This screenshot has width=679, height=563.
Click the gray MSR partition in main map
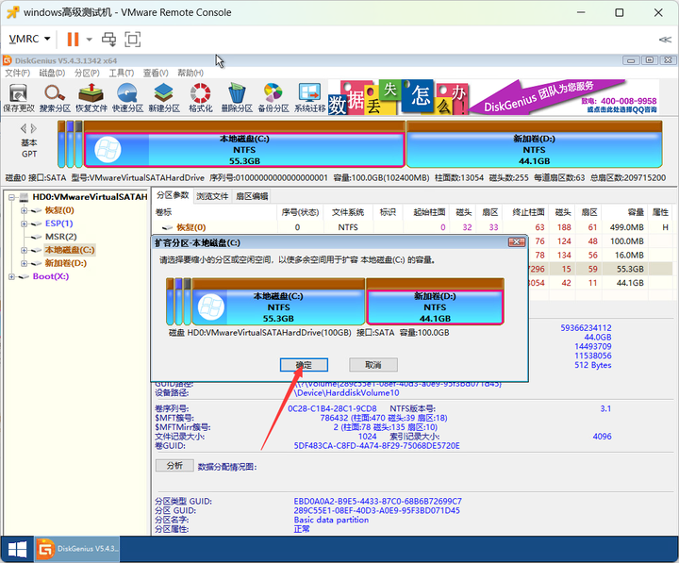tap(78, 144)
